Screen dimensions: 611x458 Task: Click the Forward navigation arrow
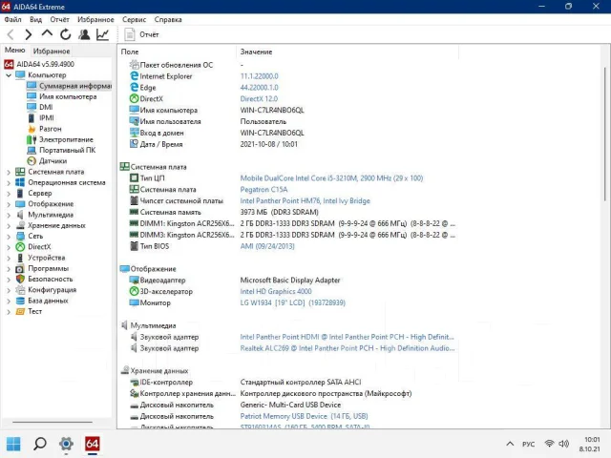pyautogui.click(x=28, y=34)
